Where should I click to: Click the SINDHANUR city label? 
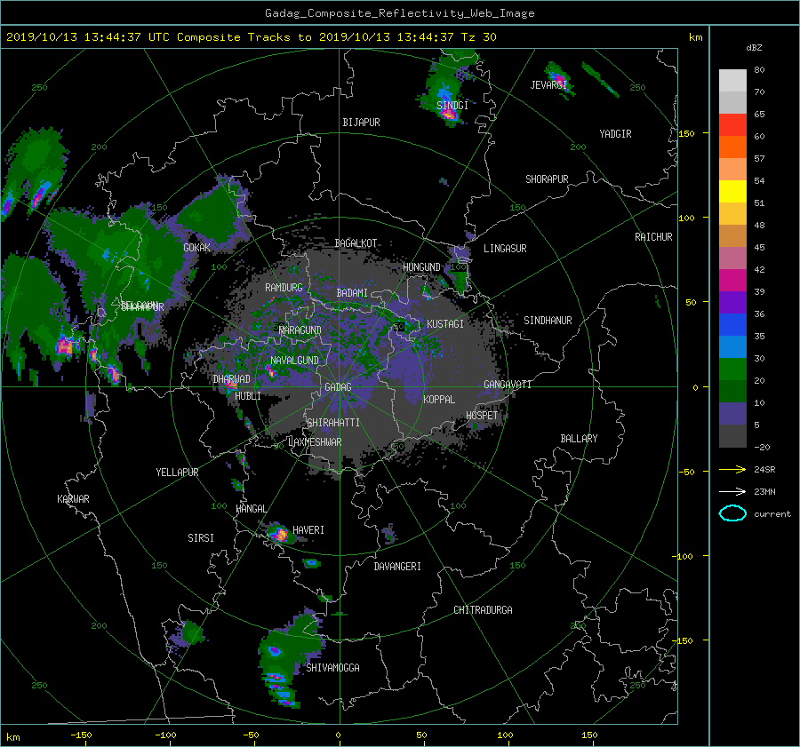tap(548, 321)
